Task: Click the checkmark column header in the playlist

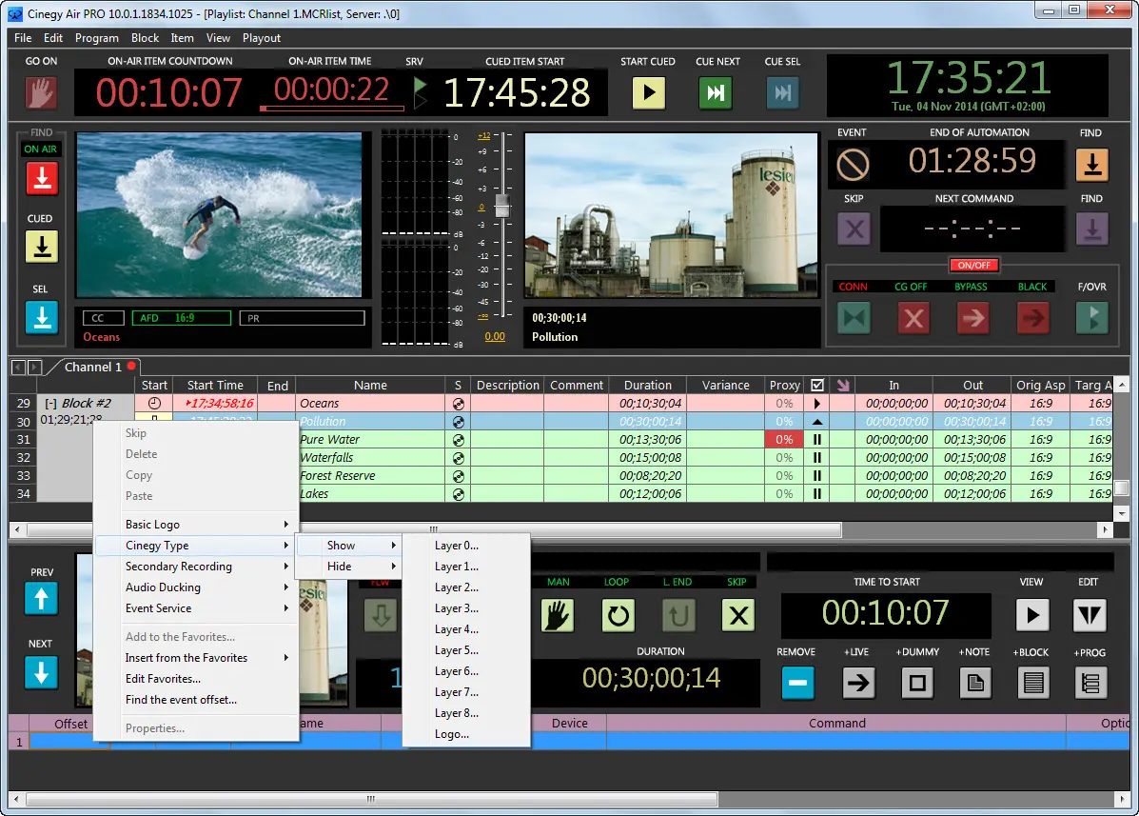Action: coord(818,385)
